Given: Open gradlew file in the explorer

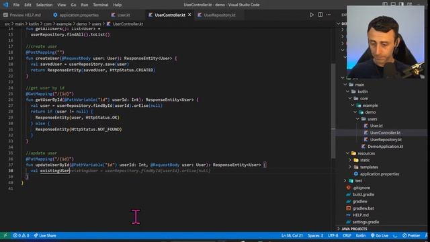Looking at the screenshot, I should [x=360, y=201].
